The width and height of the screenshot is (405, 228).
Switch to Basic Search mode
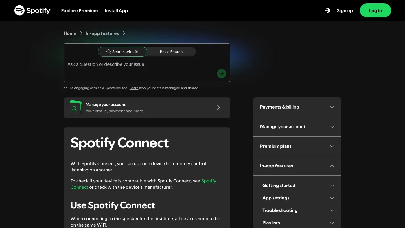171,52
